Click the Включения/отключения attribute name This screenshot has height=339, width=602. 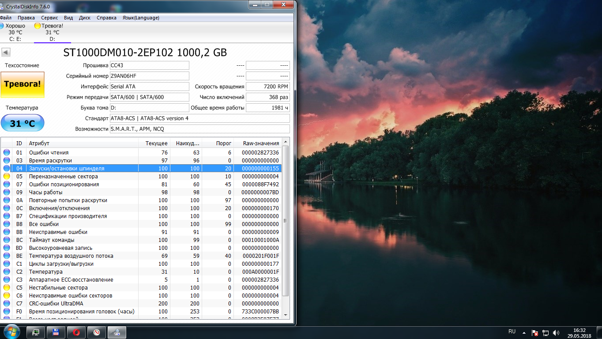[x=59, y=208]
